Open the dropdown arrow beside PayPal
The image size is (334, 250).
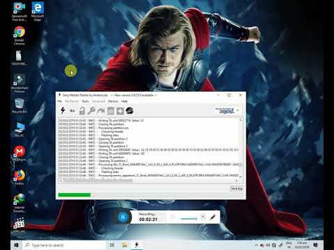point(237,110)
